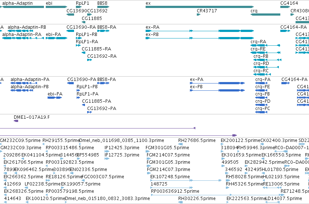
Task: Click the RpLP1 gene label
Action: [82, 3]
